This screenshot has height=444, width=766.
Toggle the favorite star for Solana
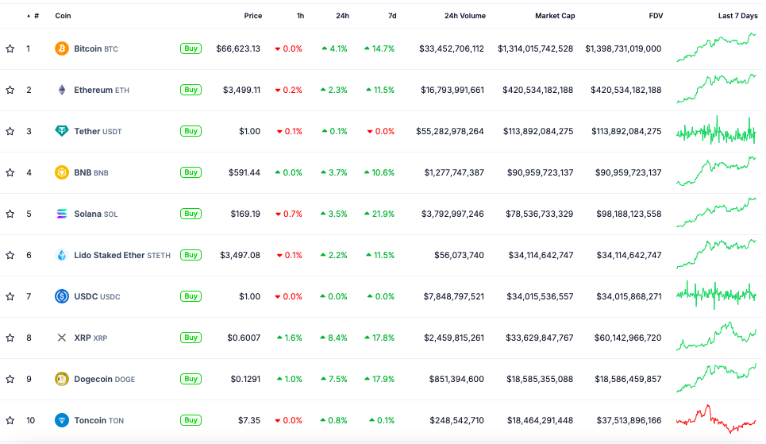coord(10,214)
